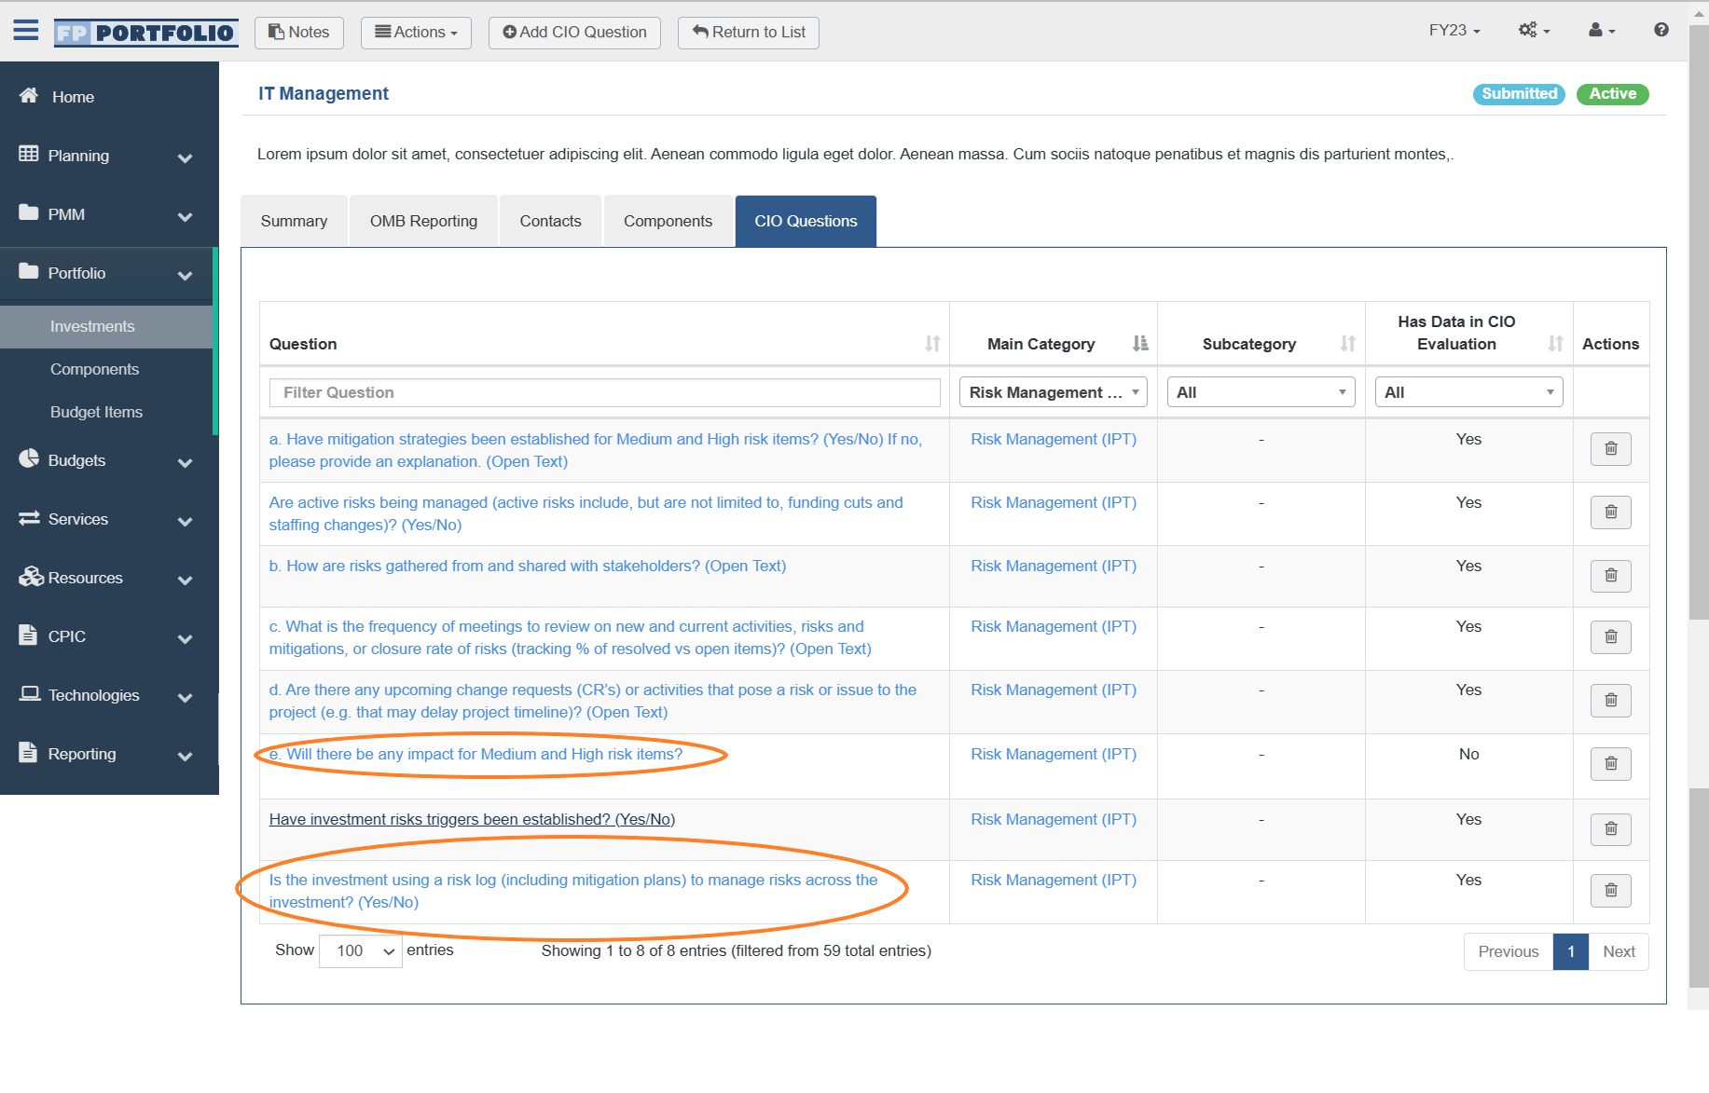This screenshot has width=1709, height=1093.
Task: Click the FP Portfolio logo
Action: tap(145, 33)
